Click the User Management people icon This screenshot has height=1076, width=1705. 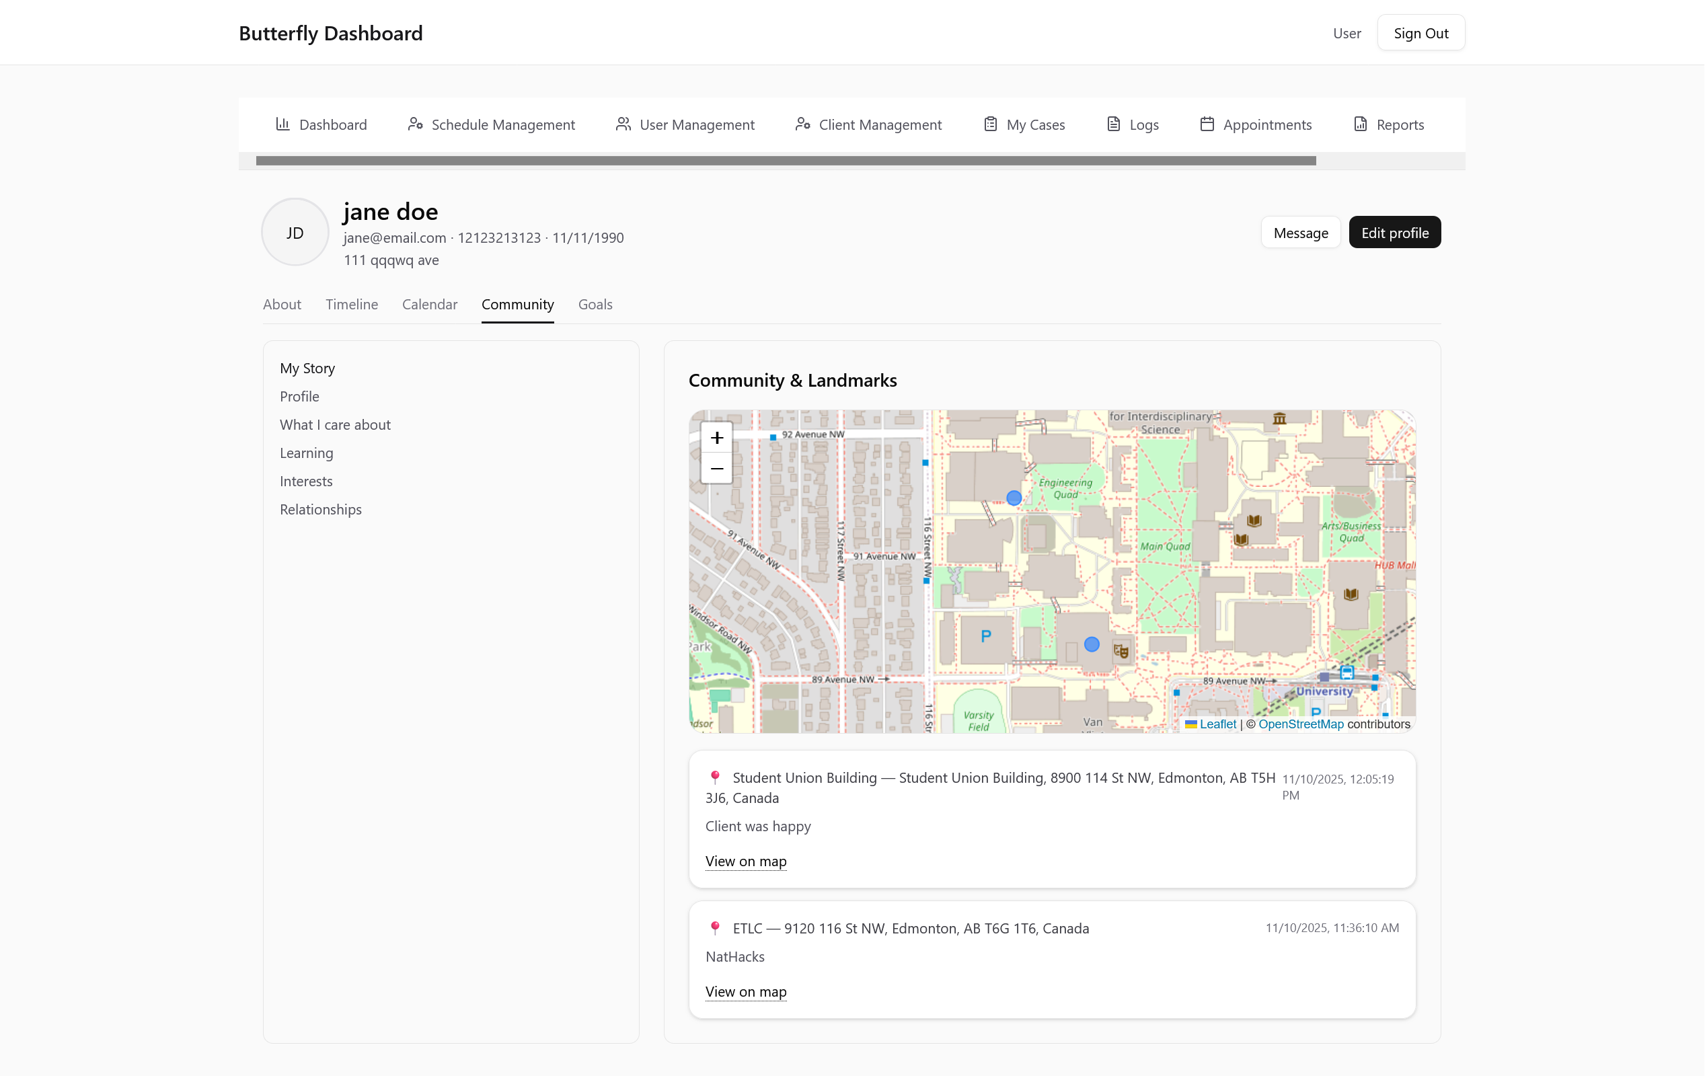tap(622, 124)
